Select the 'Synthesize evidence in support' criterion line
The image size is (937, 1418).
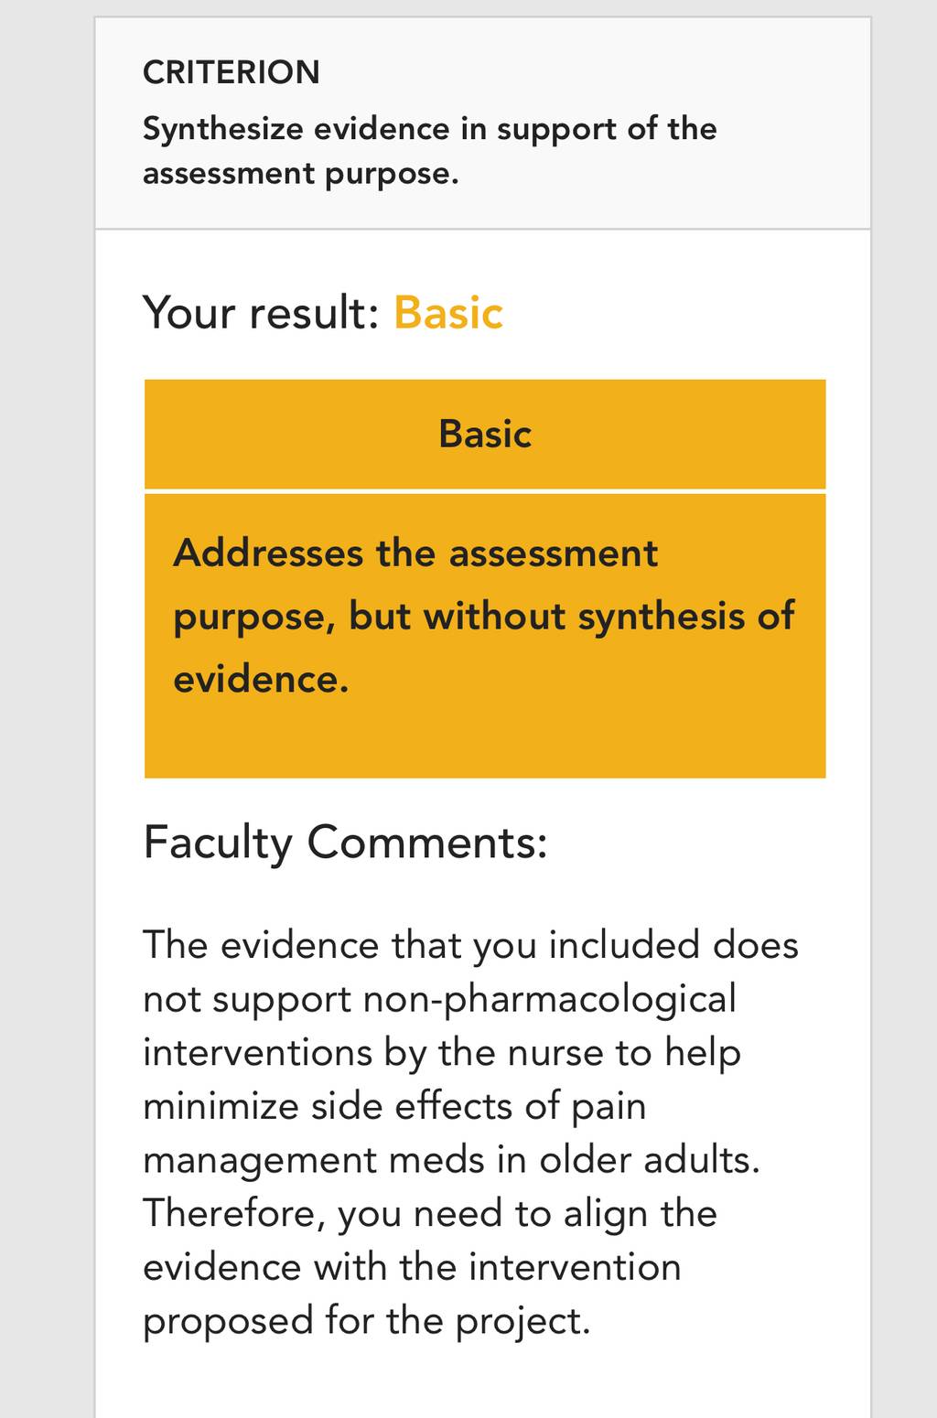(429, 129)
